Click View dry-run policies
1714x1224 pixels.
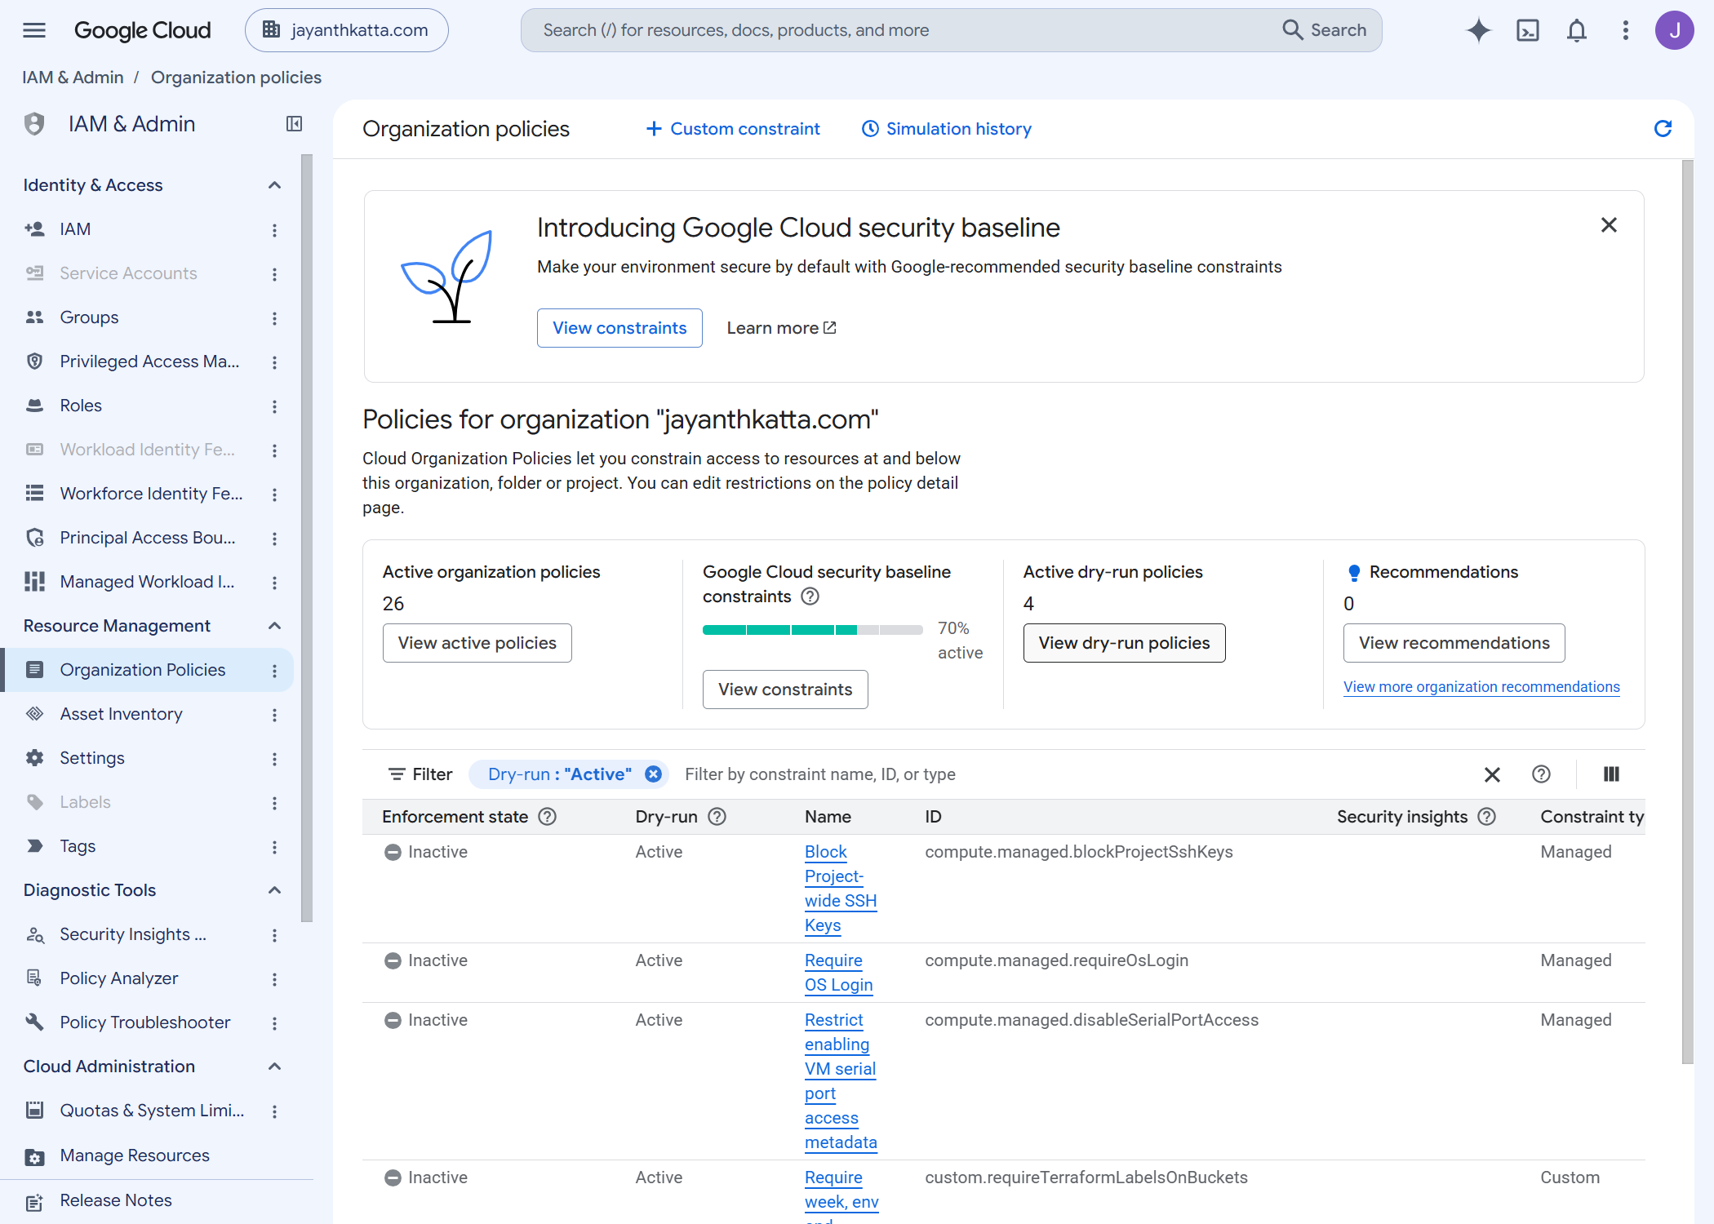point(1124,643)
